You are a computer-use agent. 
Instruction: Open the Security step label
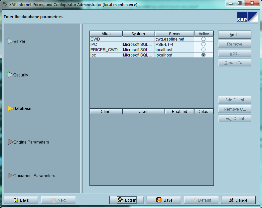[x=21, y=75]
